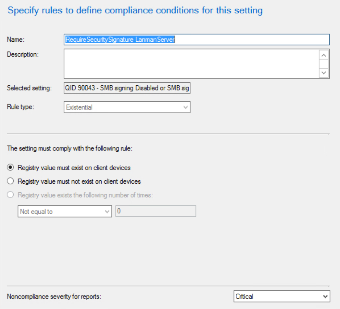This screenshot has width=340, height=309.
Task: Click the "QID 90043" selected setting field
Action: coord(127,88)
